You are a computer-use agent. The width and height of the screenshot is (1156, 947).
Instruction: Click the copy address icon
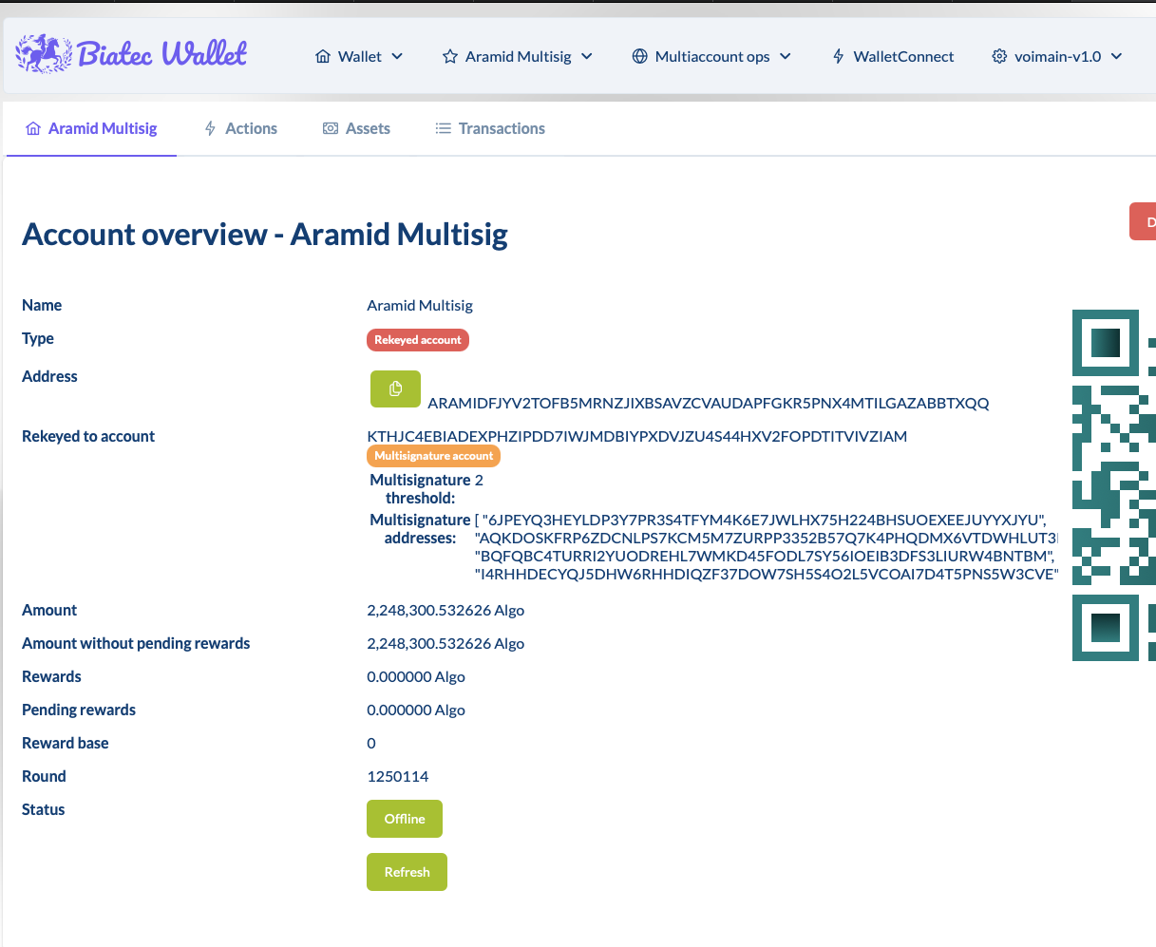[395, 388]
